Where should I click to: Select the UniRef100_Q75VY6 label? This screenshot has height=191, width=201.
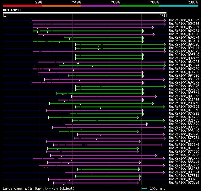184,183
